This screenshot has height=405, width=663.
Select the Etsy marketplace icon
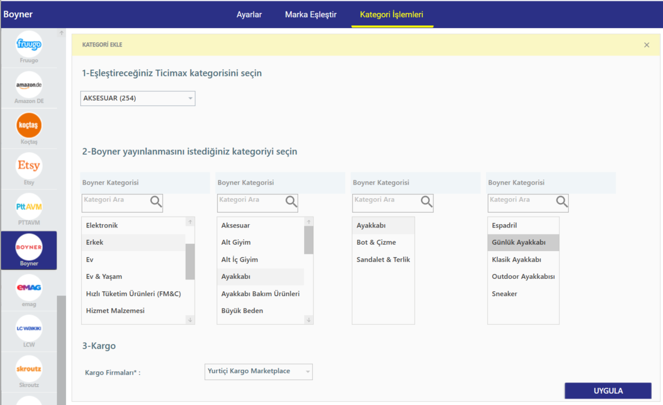29,166
